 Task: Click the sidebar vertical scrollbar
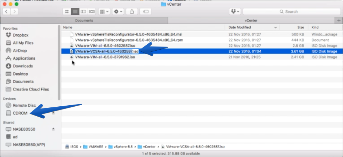click(59, 63)
